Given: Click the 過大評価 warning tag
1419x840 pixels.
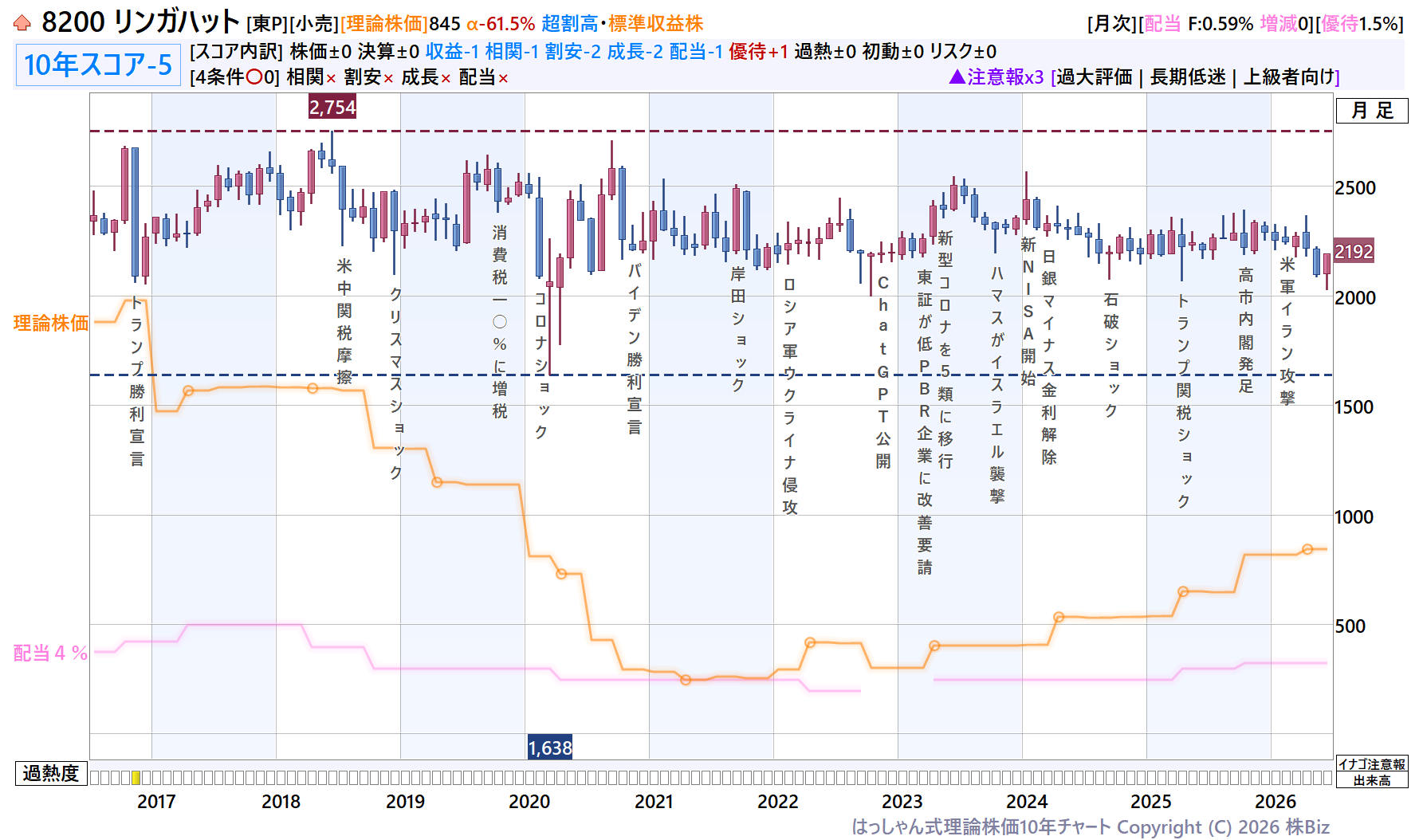Looking at the screenshot, I should 1095,77.
